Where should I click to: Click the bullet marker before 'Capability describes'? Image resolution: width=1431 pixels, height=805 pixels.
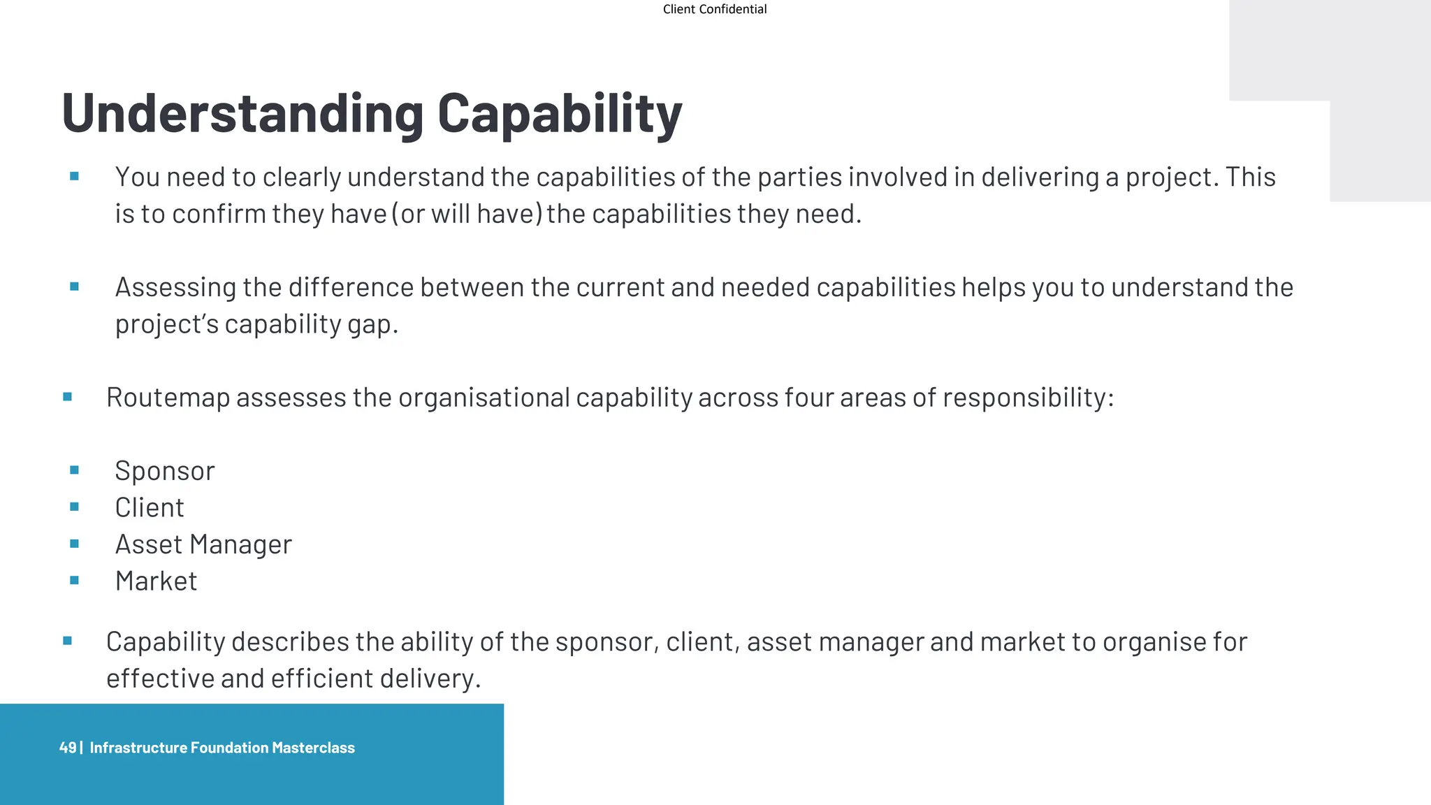coord(68,641)
